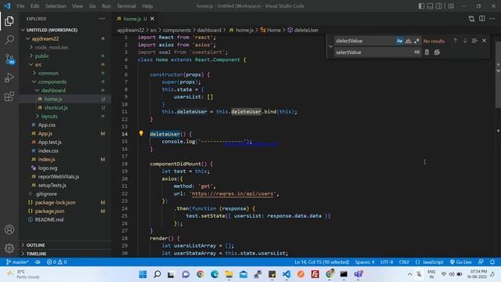This screenshot has width=501, height=282.
Task: Toggle Preserve Case in replace box
Action: pos(416,52)
